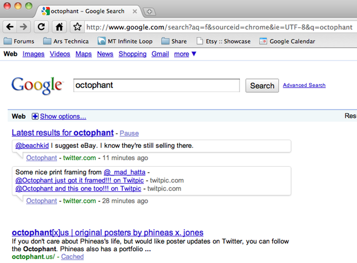The image size is (357, 263).
Task: Open a new tab with plus button
Action: [149, 11]
